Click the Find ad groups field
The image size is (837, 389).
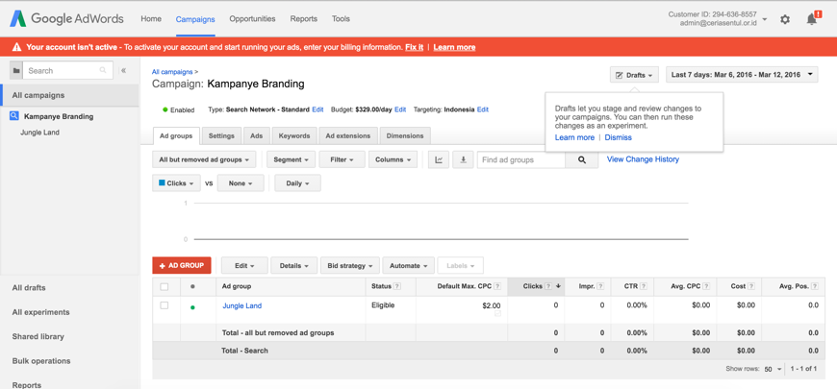(521, 159)
